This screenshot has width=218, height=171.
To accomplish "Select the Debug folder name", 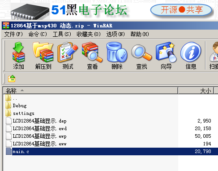I will coord(20,105).
